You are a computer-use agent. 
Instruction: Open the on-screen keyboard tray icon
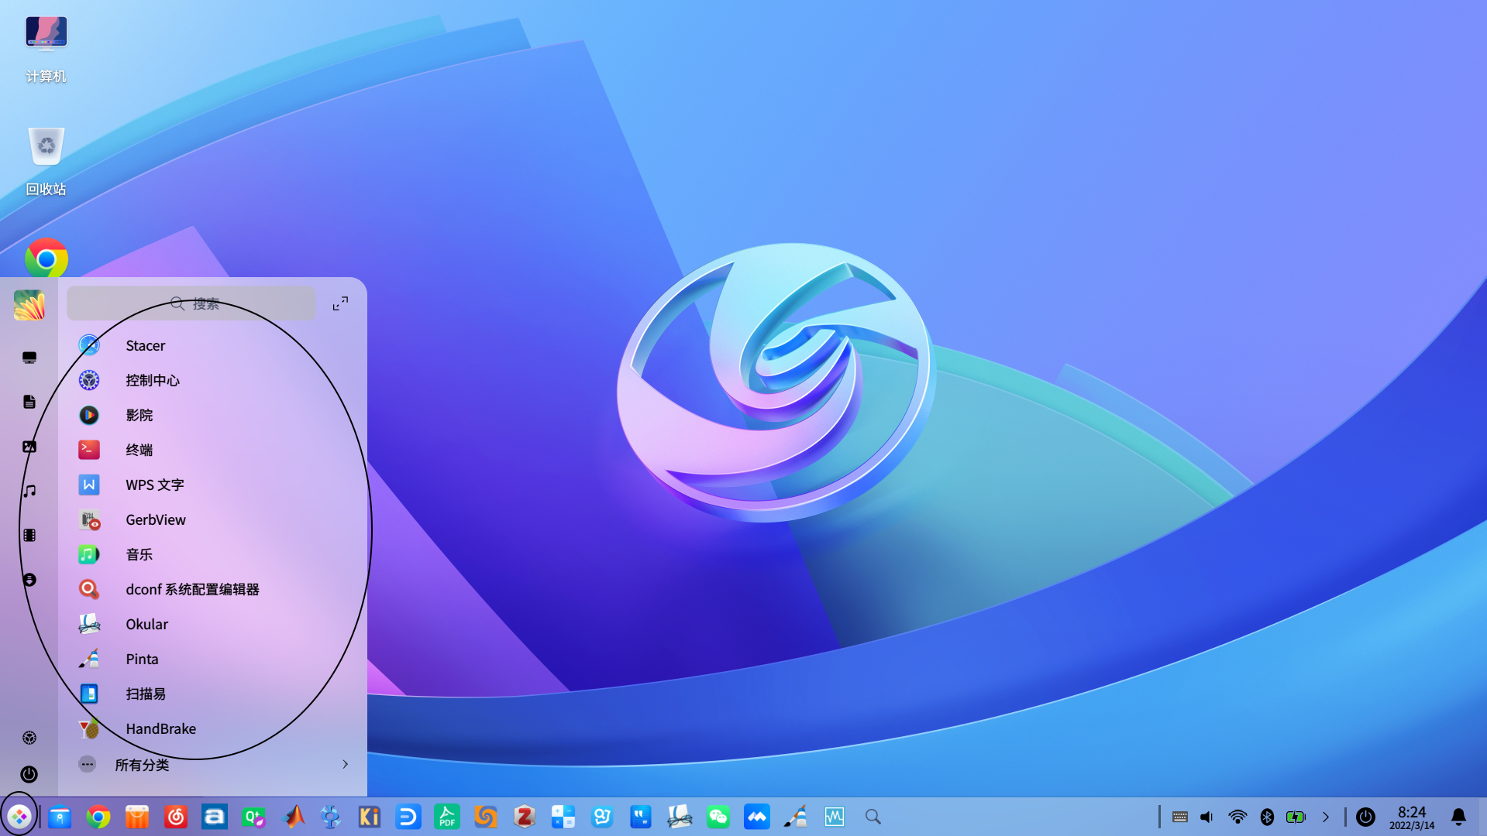1180,817
